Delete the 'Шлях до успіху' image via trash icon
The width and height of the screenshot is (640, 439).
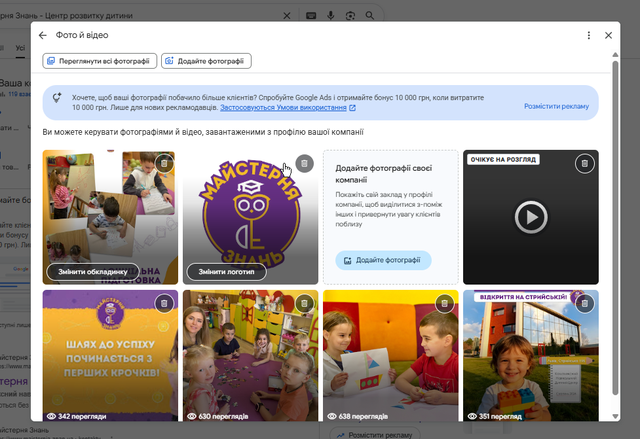(164, 304)
